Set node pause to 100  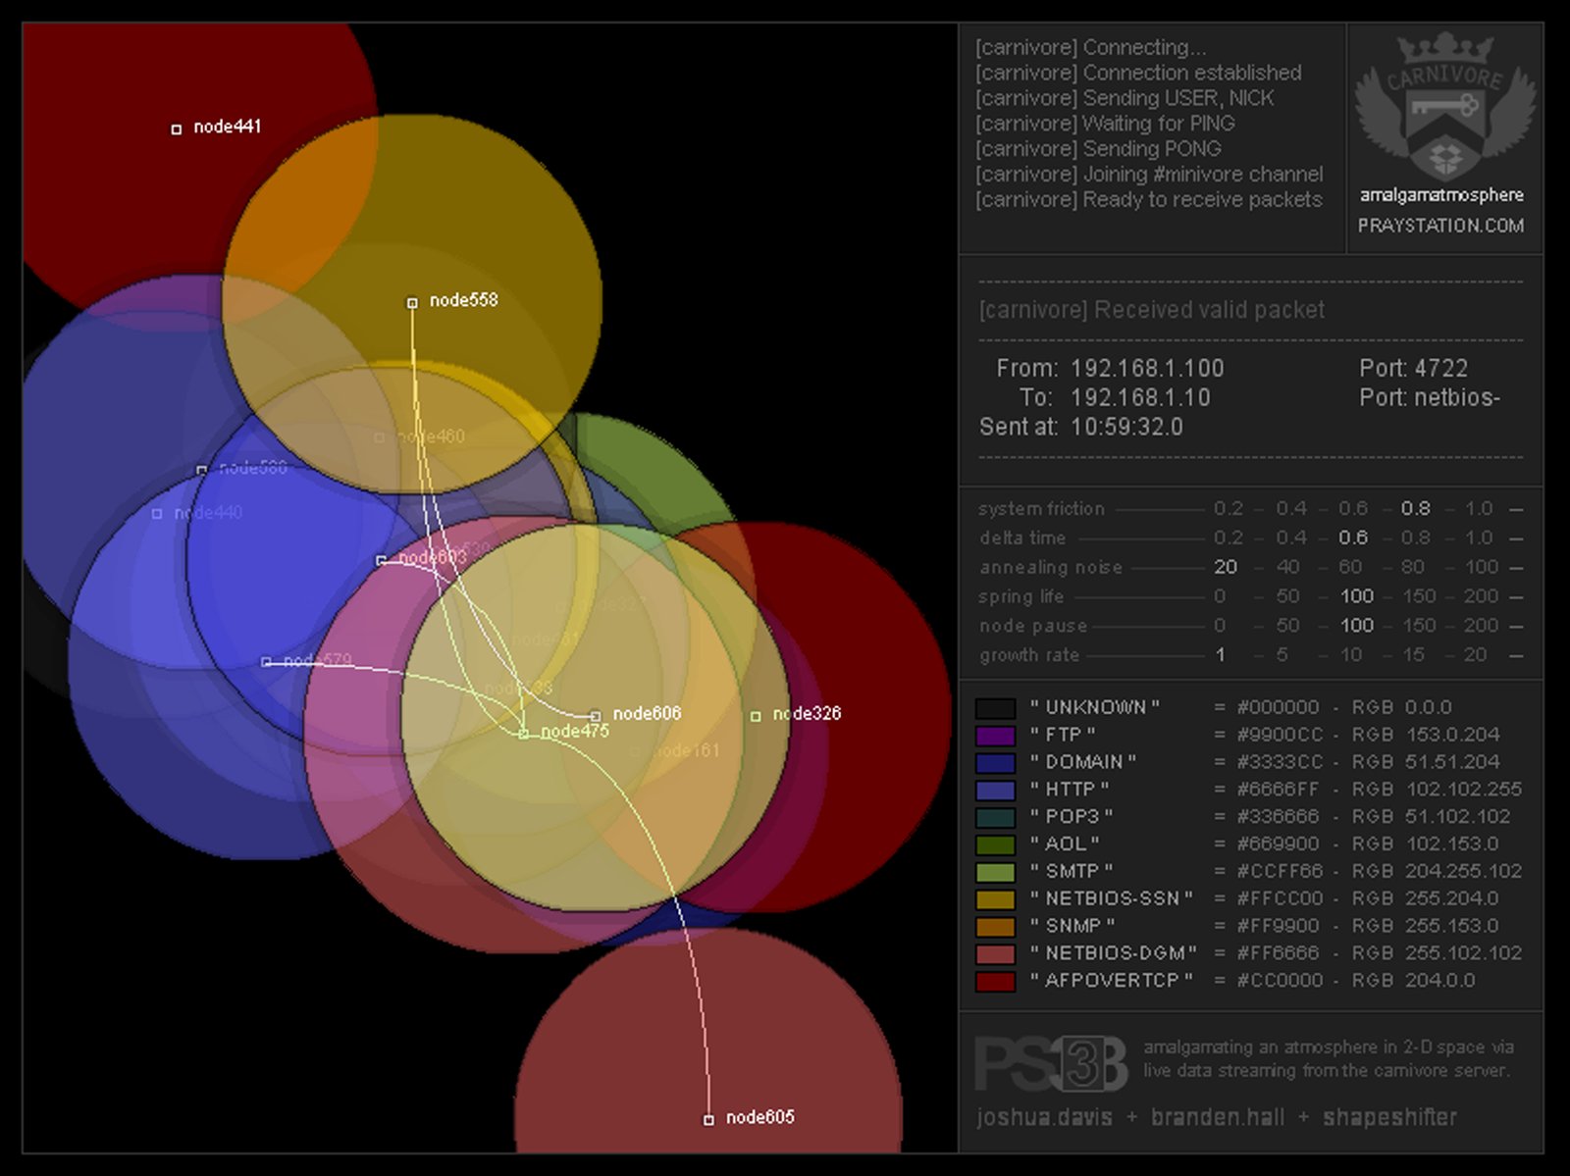pos(1356,626)
